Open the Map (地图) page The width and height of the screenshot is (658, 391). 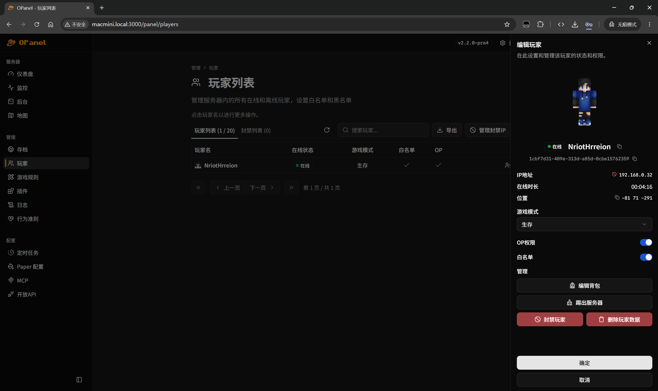[x=46, y=115]
